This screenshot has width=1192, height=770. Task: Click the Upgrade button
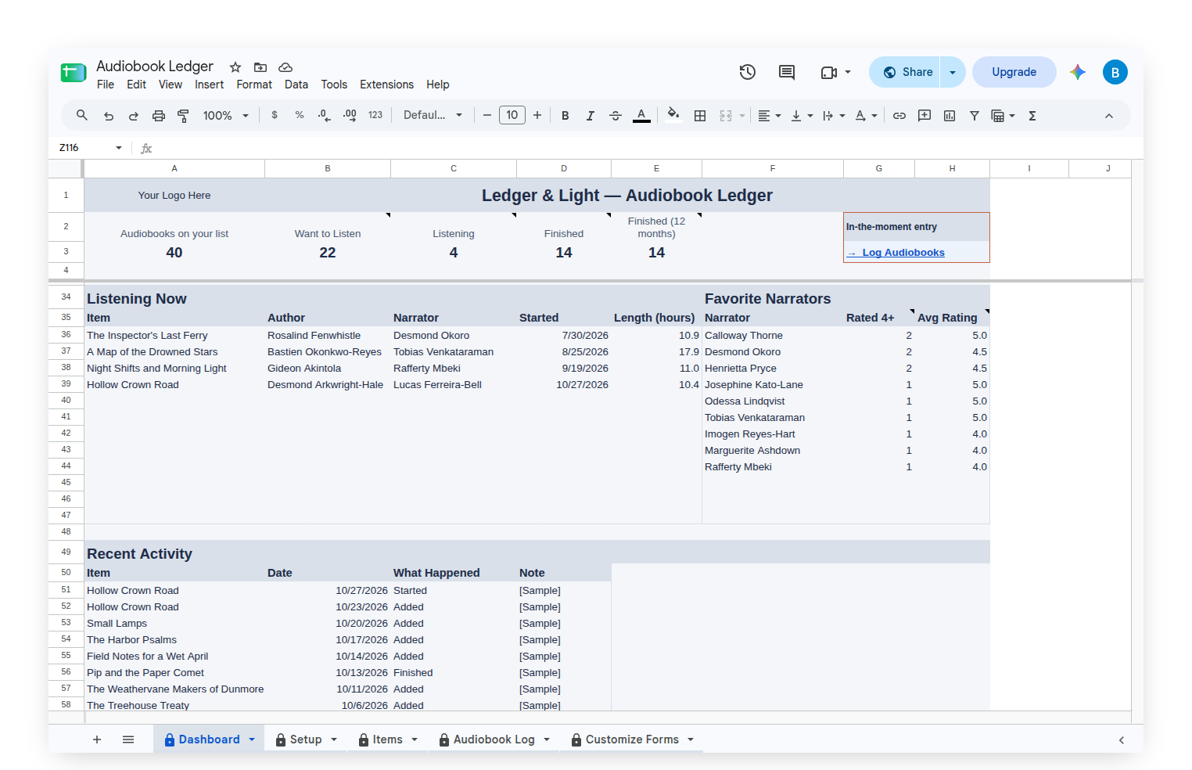1014,72
